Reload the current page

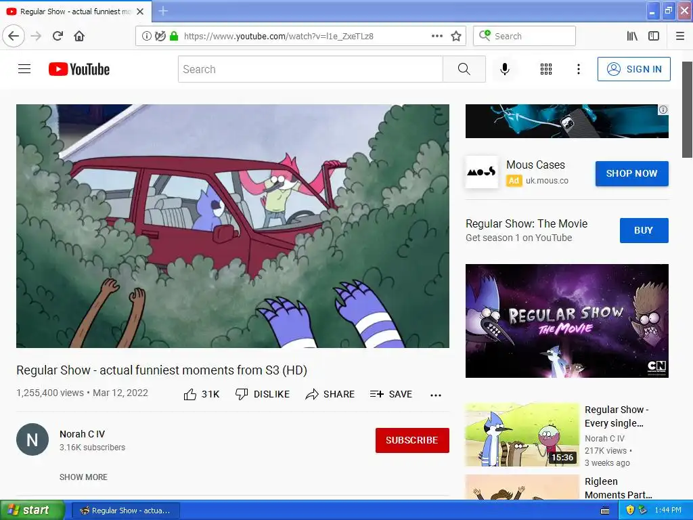point(58,36)
